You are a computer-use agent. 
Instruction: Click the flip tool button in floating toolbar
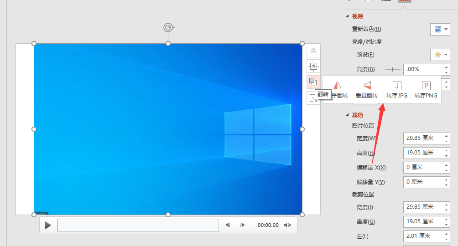click(313, 82)
